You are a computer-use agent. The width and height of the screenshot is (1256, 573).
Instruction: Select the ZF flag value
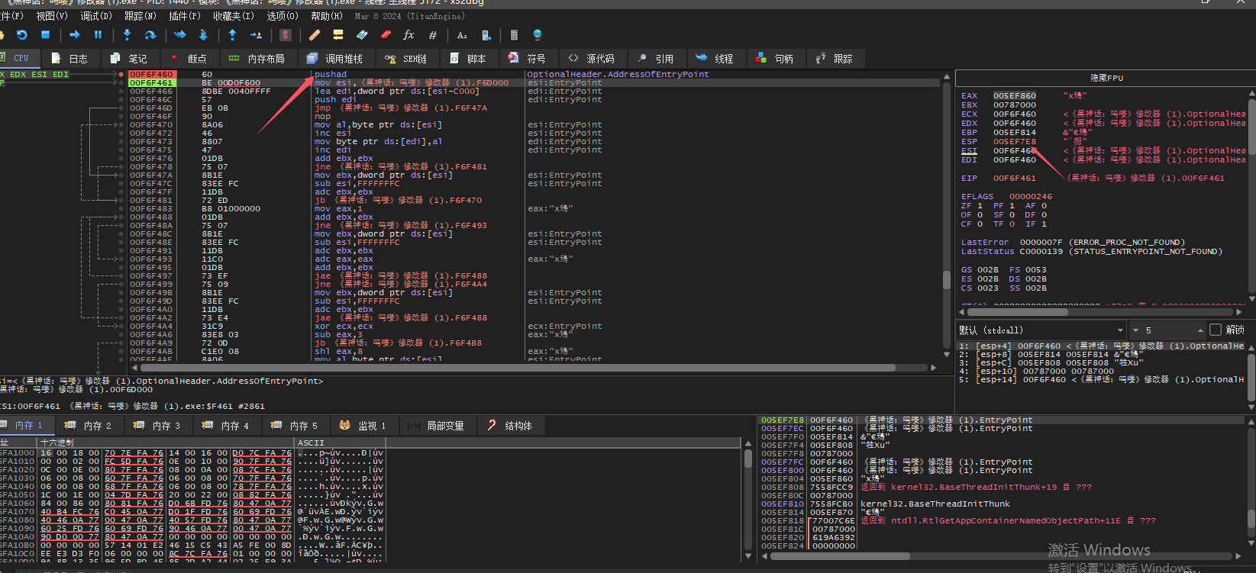pos(980,206)
